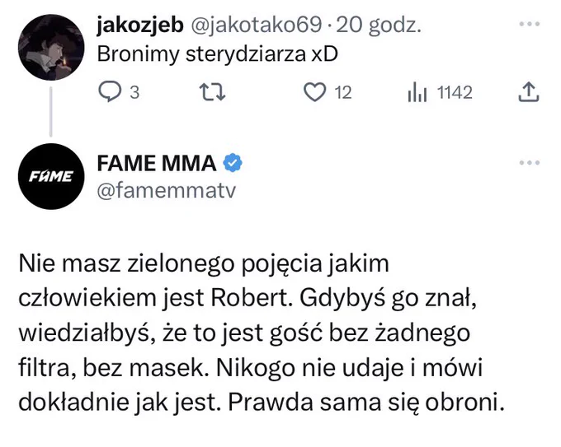Click the like count number 12
Image resolution: width=561 pixels, height=447 pixels.
342,92
